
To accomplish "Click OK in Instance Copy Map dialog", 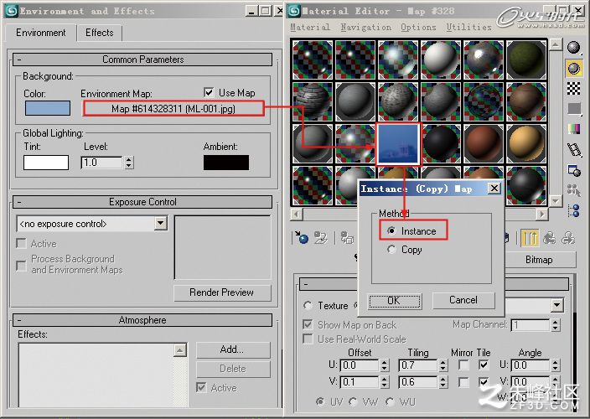I will tap(394, 301).
